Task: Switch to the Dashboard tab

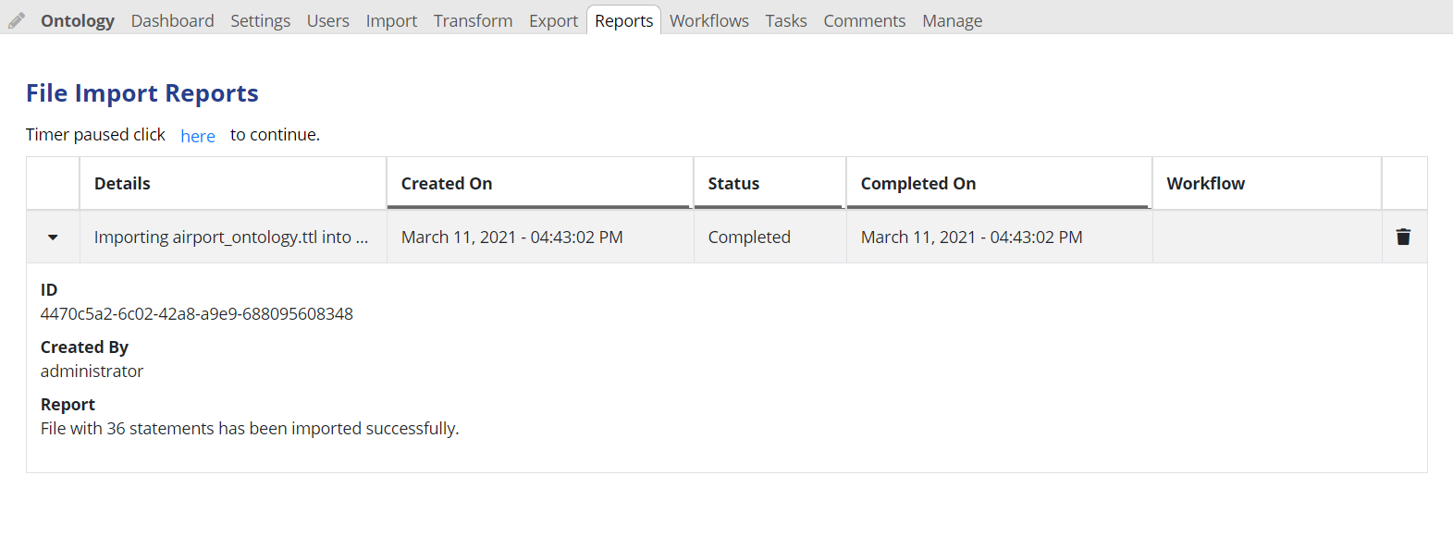Action: (x=172, y=19)
